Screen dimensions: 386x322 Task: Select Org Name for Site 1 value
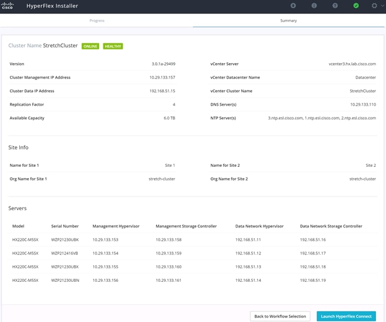(161, 179)
